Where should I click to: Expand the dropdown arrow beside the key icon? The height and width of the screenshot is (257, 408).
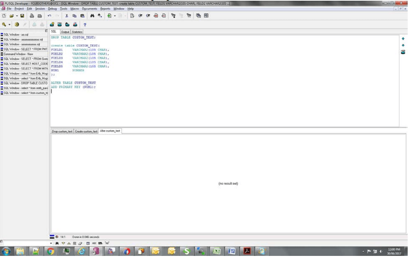point(9,25)
